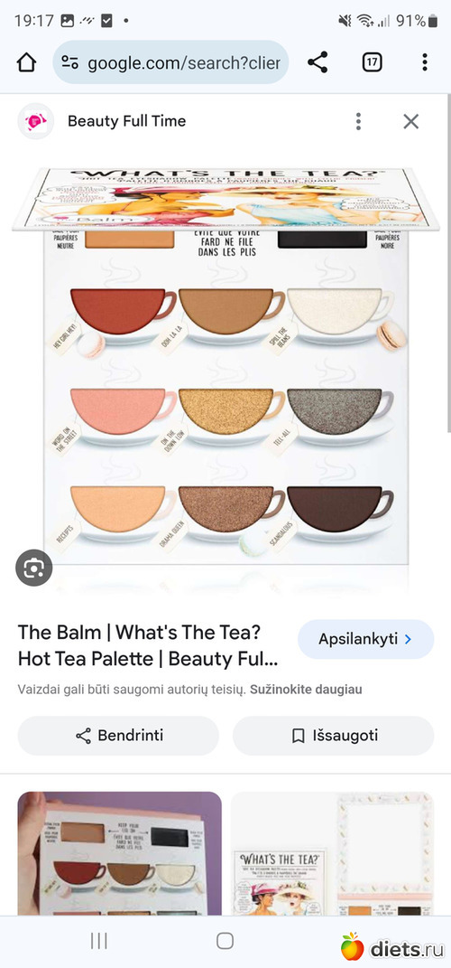451x968 pixels.
Task: Save image with the Išsaugoti button
Action: (334, 735)
